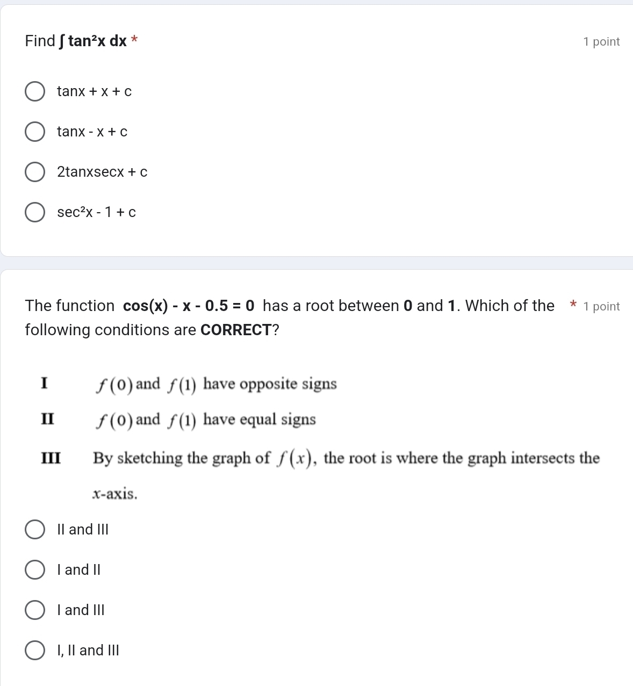
Task: Click statement I about opposite signs
Action: pyautogui.click(x=189, y=385)
